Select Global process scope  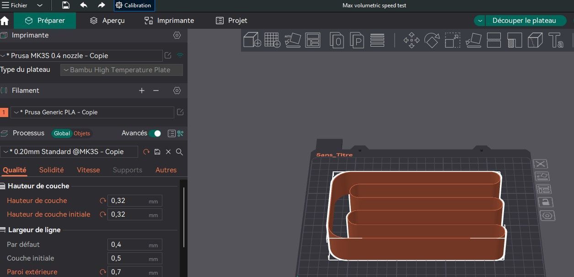(x=62, y=133)
